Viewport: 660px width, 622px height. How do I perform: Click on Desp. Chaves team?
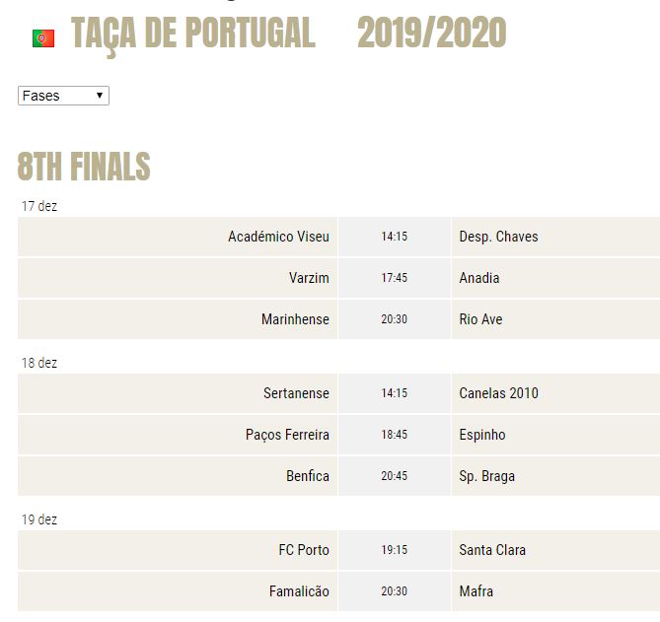pyautogui.click(x=498, y=237)
